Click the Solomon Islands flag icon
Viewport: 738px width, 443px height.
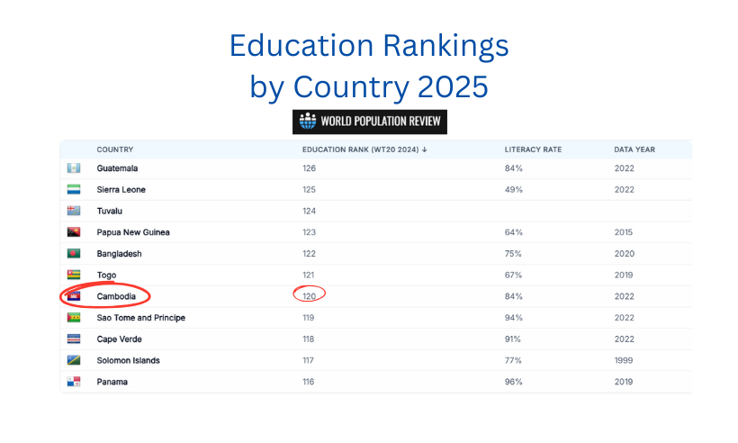(74, 360)
